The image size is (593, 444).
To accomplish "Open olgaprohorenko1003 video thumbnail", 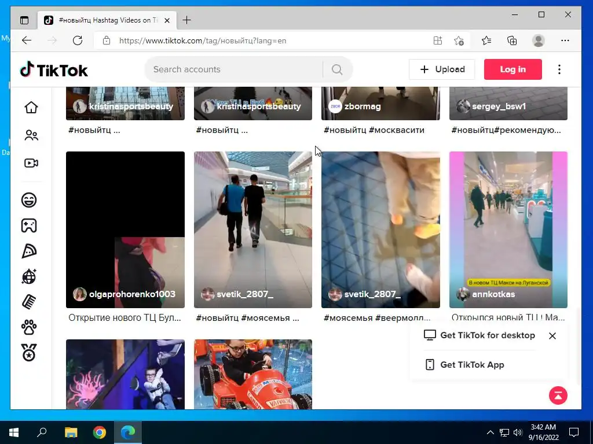I will [125, 230].
